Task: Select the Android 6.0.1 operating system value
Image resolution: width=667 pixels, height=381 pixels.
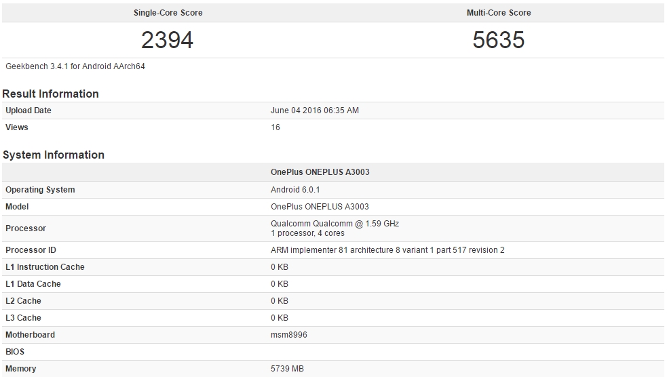Action: tap(296, 190)
